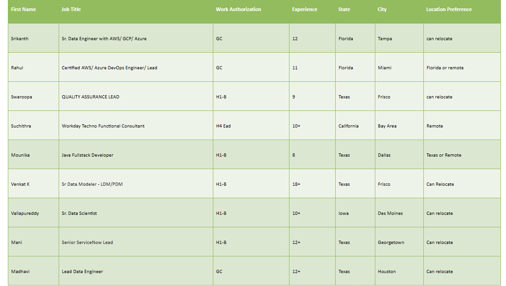Click the First Name column header
The image size is (506, 286).
click(x=23, y=9)
